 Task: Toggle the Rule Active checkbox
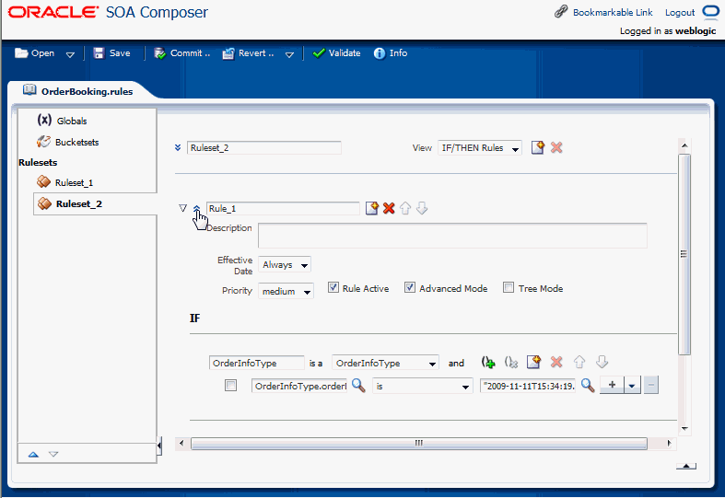pyautogui.click(x=333, y=287)
